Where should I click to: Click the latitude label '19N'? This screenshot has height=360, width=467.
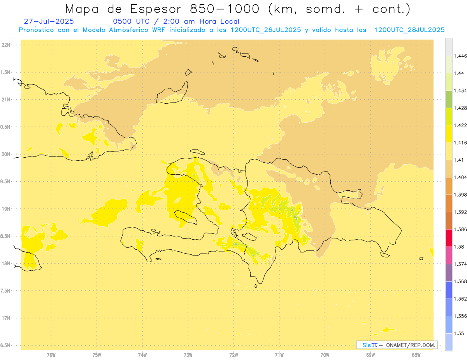coord(6,209)
